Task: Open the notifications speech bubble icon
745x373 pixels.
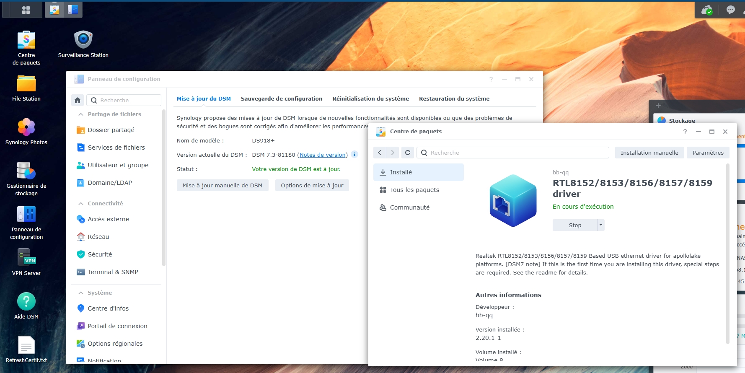Action: (730, 10)
